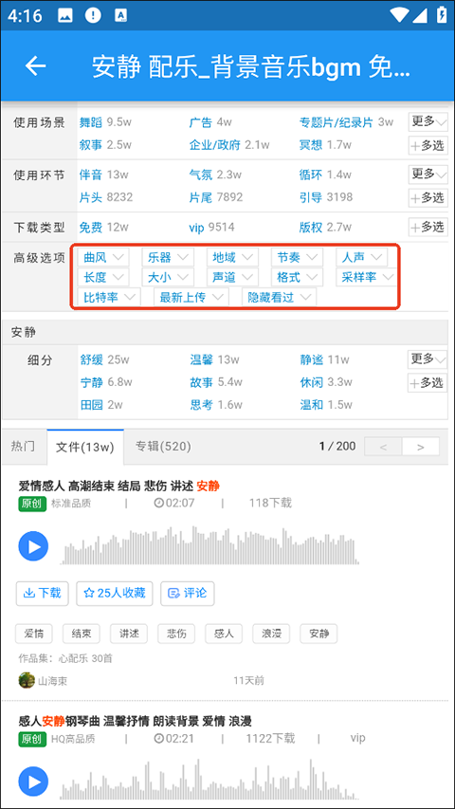Open the 人声 dropdown
Screen dimensions: 455x809
click(x=361, y=256)
